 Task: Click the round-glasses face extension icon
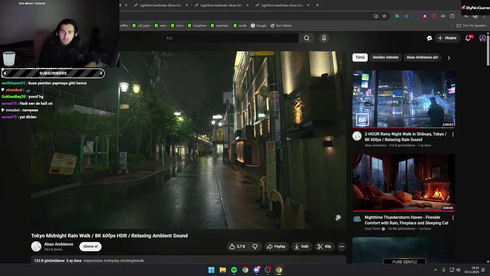pyautogui.click(x=443, y=16)
